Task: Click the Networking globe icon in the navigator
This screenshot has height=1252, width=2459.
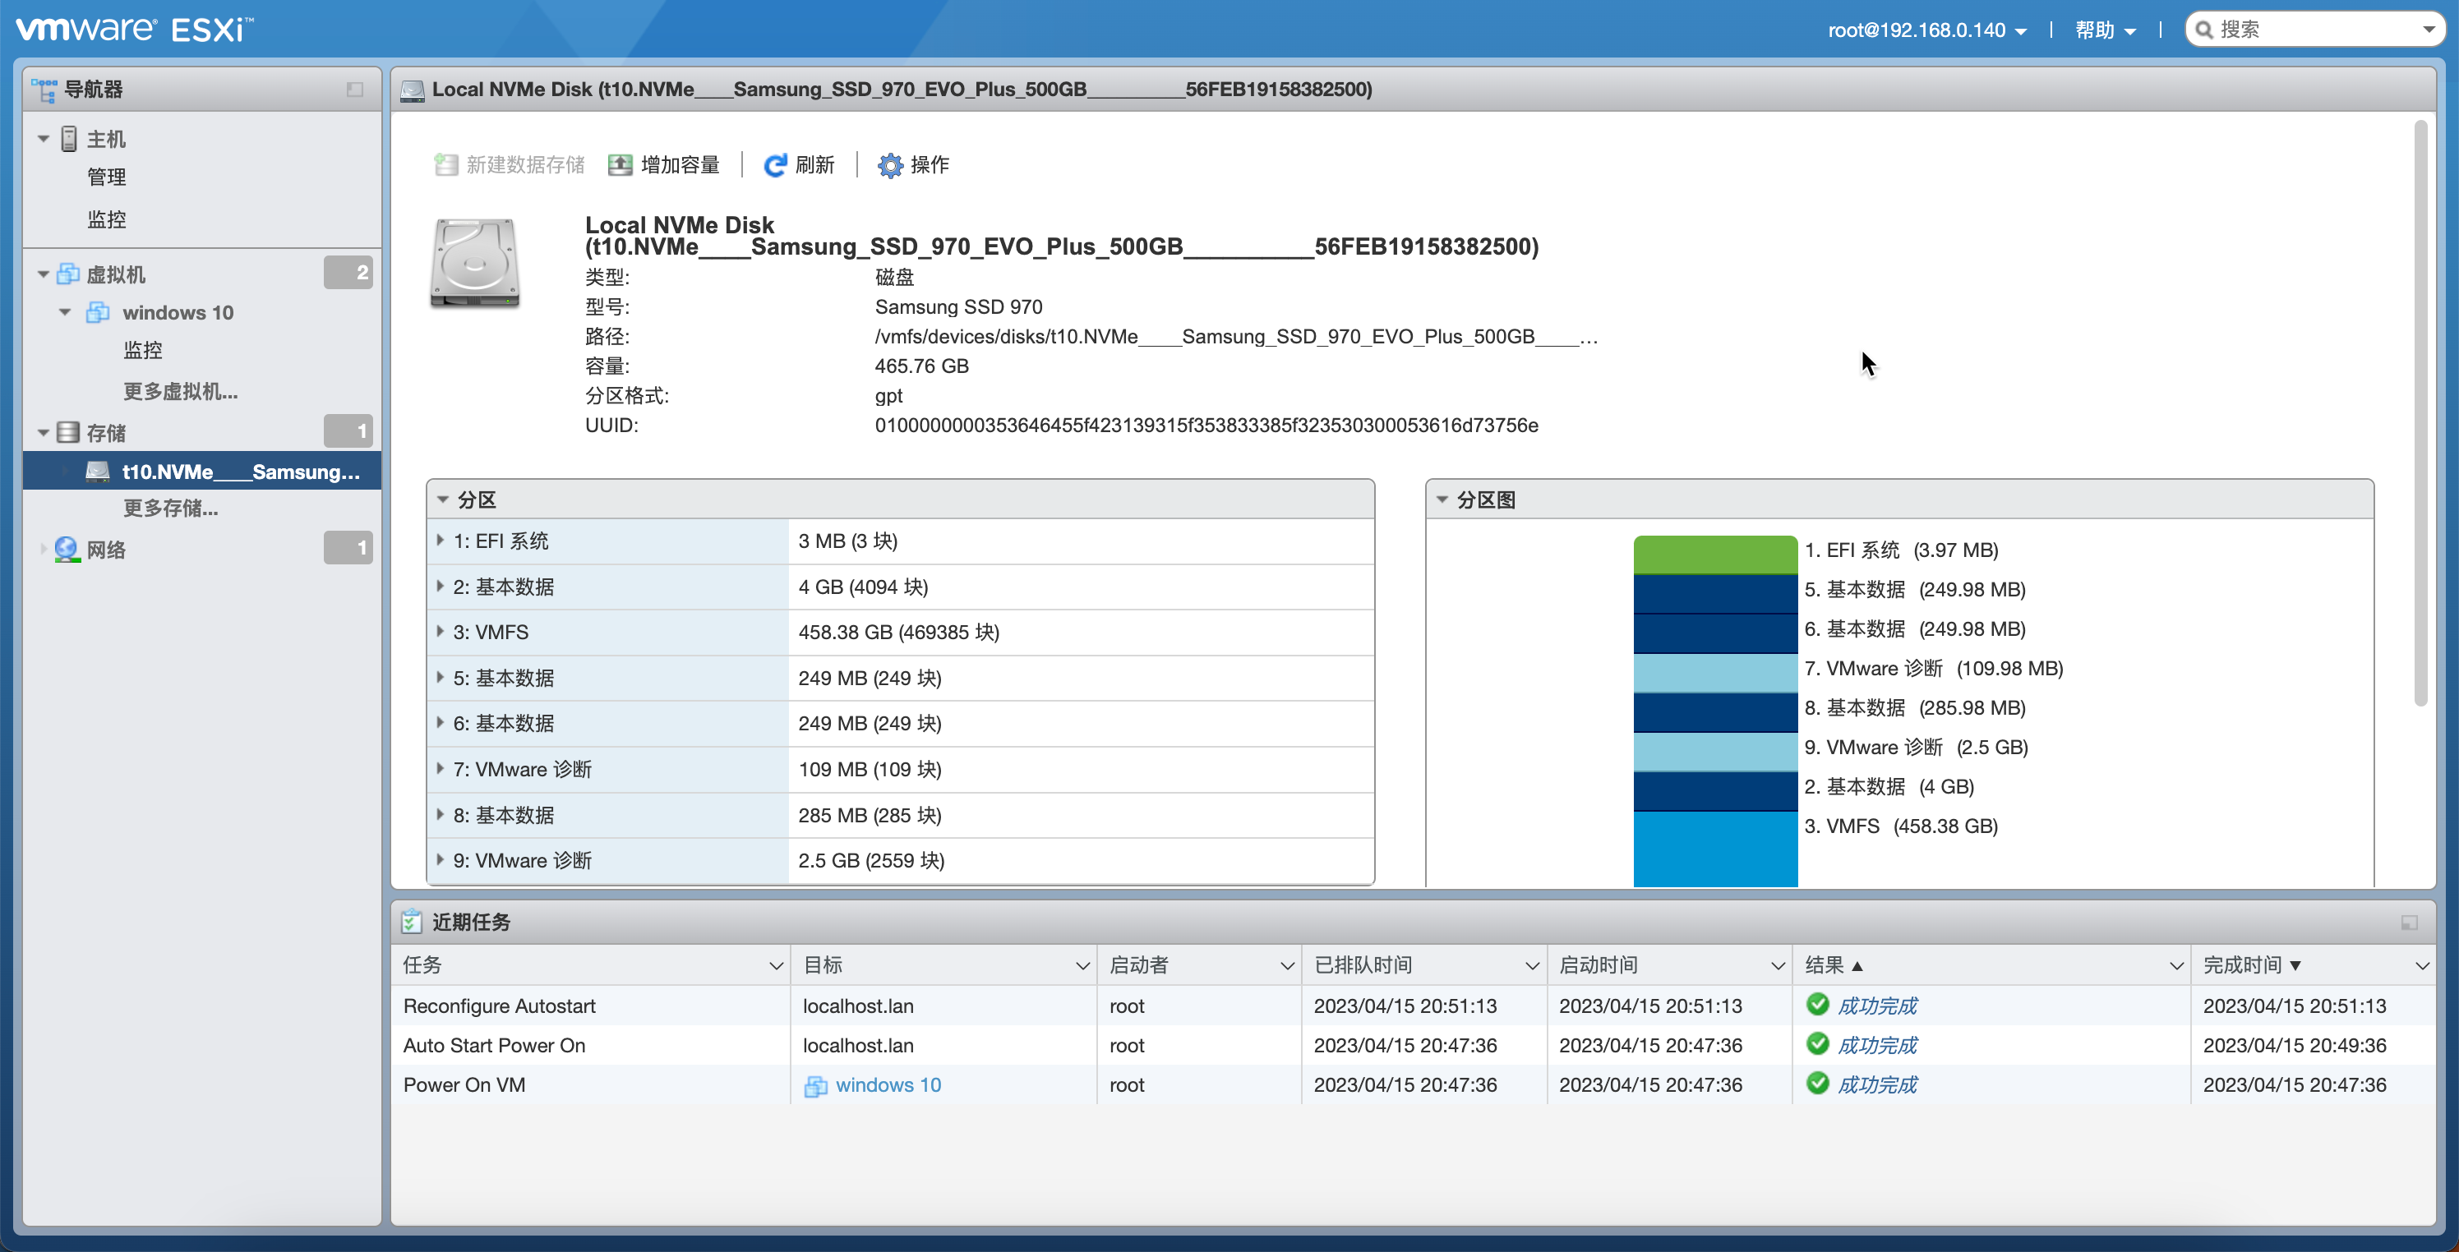Action: (x=67, y=550)
